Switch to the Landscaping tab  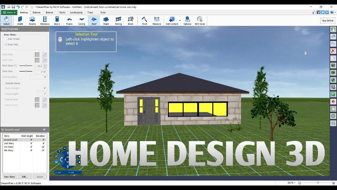76,12
